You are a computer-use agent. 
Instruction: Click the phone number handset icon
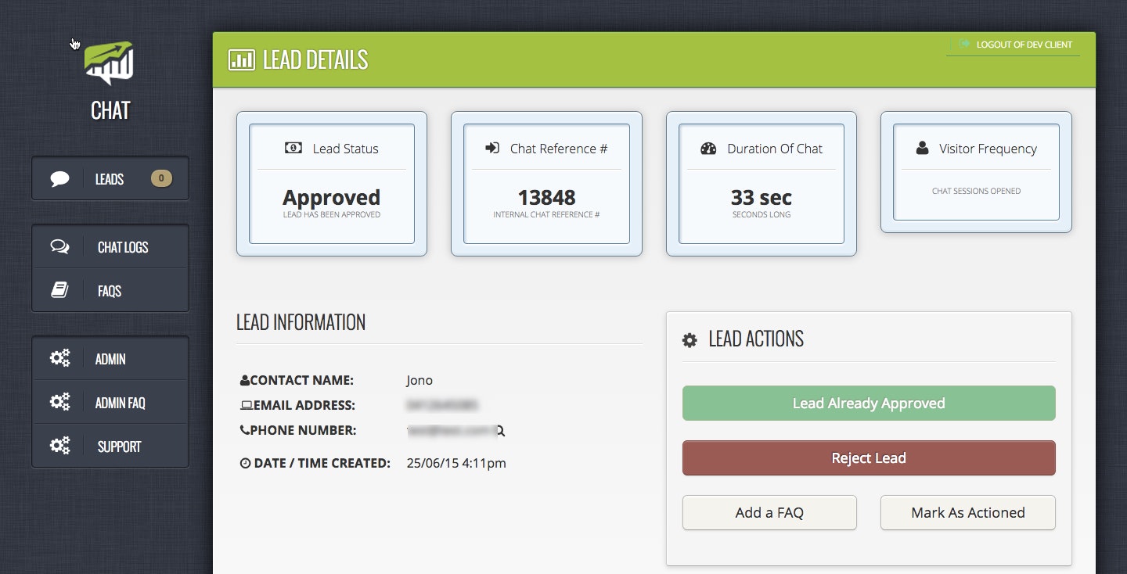(245, 430)
